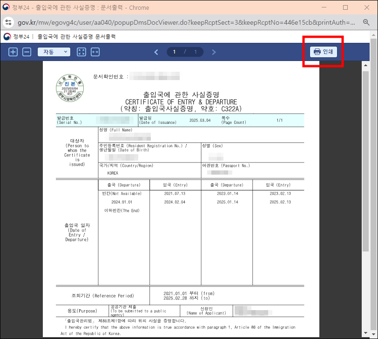Viewport: 378px width, 339px height.
Task: Click the outer page scrollbar thumb
Action: coord(374,184)
